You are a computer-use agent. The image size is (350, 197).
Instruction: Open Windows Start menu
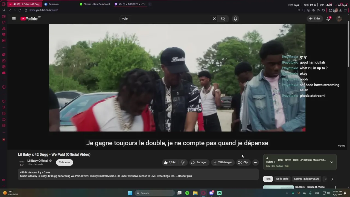tap(130, 193)
